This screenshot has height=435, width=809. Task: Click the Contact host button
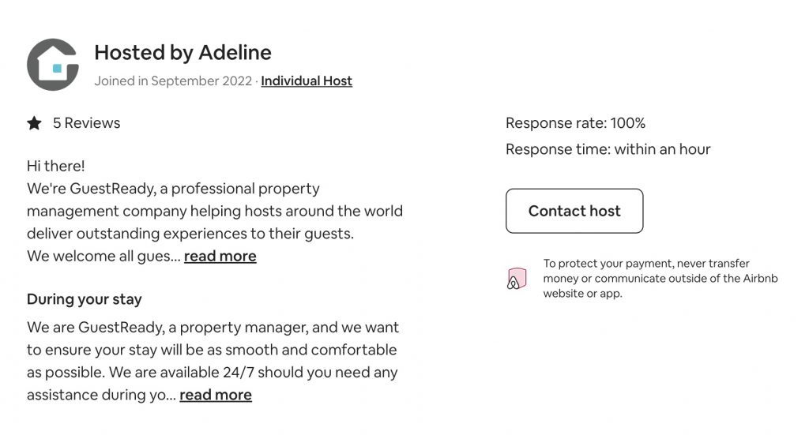tap(574, 211)
